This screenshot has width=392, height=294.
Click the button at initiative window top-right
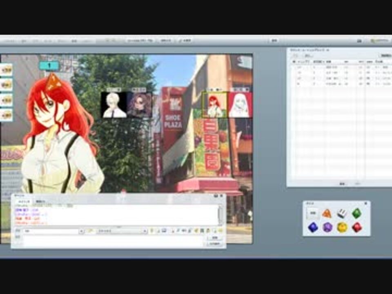[x=385, y=56]
